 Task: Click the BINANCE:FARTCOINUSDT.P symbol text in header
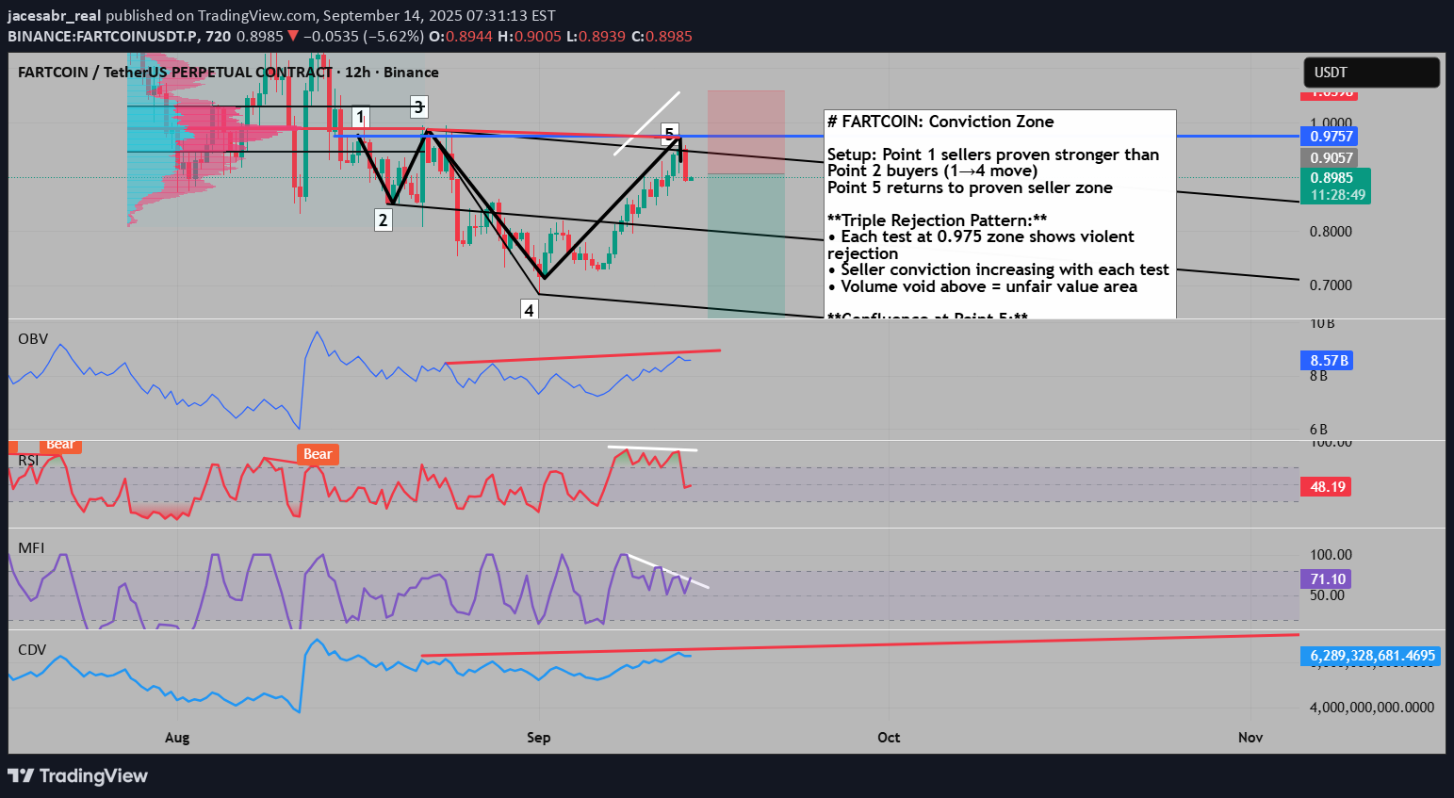(x=104, y=36)
